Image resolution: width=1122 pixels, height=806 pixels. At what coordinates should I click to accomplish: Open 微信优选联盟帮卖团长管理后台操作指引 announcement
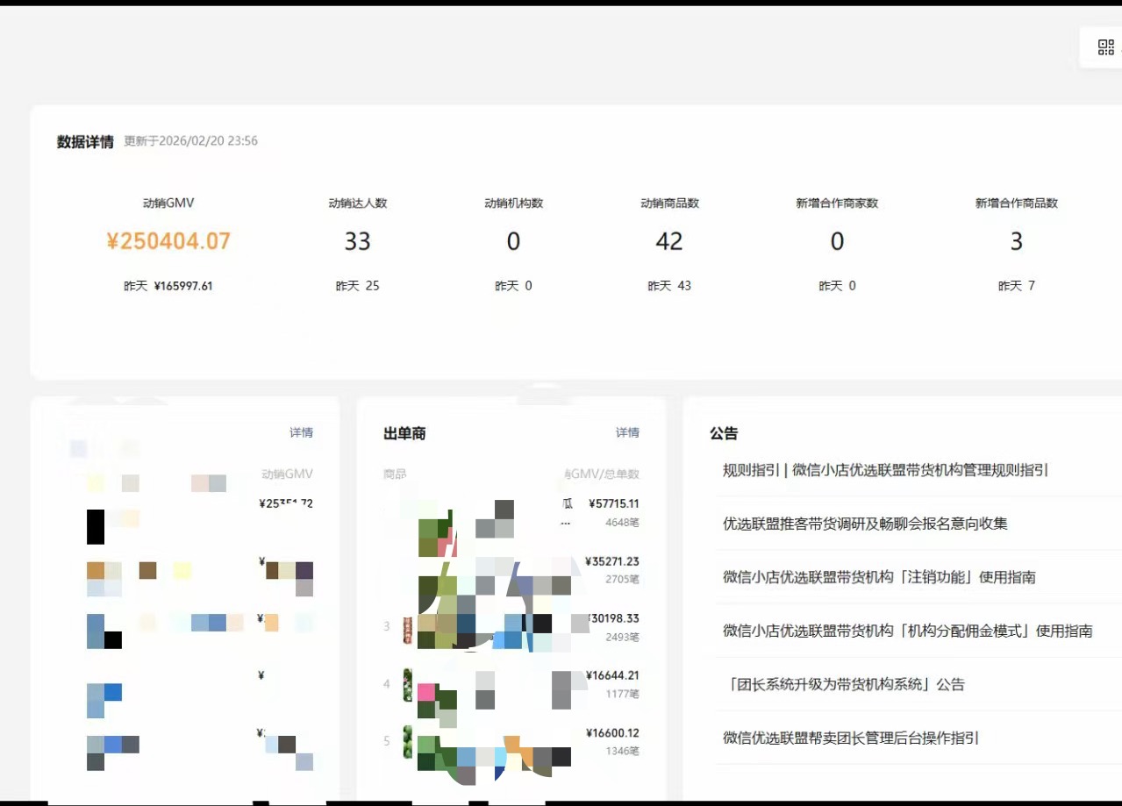tap(851, 738)
